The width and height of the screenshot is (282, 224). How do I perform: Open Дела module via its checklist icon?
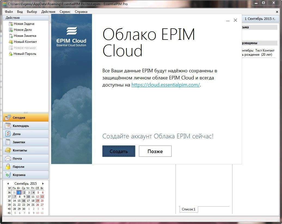(8, 134)
